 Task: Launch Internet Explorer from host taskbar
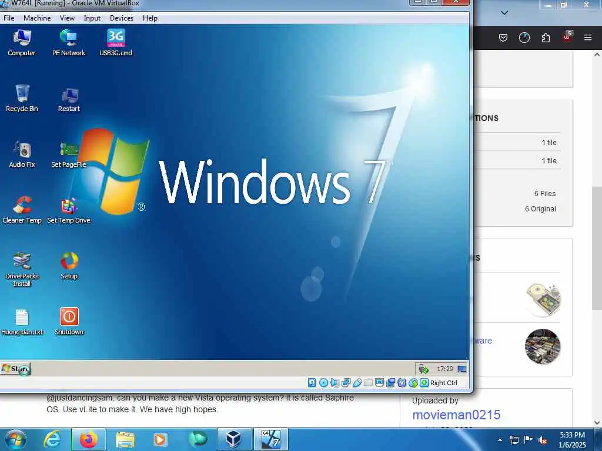(52, 439)
